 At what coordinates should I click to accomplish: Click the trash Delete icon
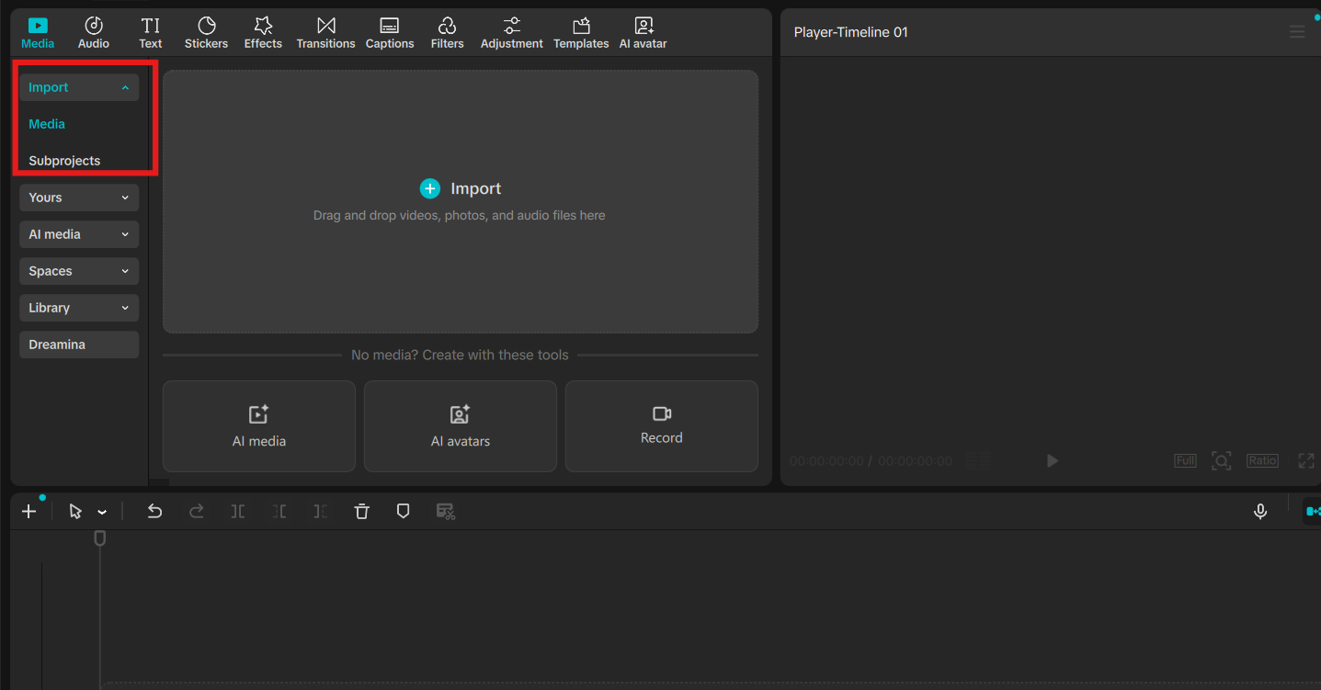point(362,512)
